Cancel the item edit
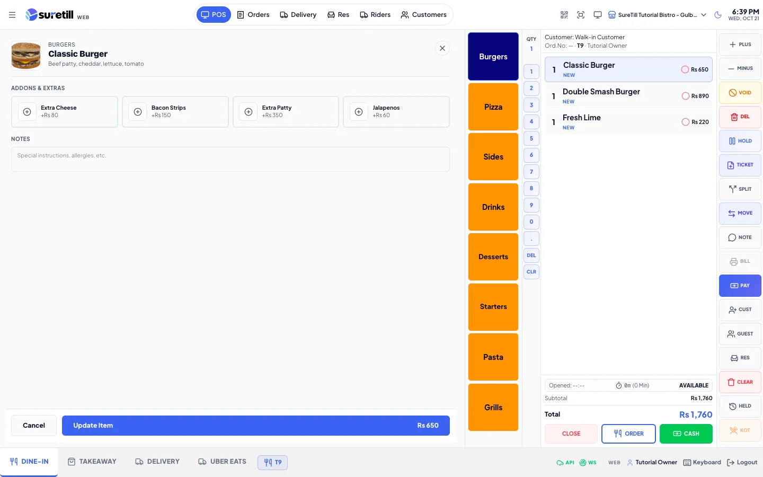Image resolution: width=763 pixels, height=477 pixels. [x=34, y=426]
